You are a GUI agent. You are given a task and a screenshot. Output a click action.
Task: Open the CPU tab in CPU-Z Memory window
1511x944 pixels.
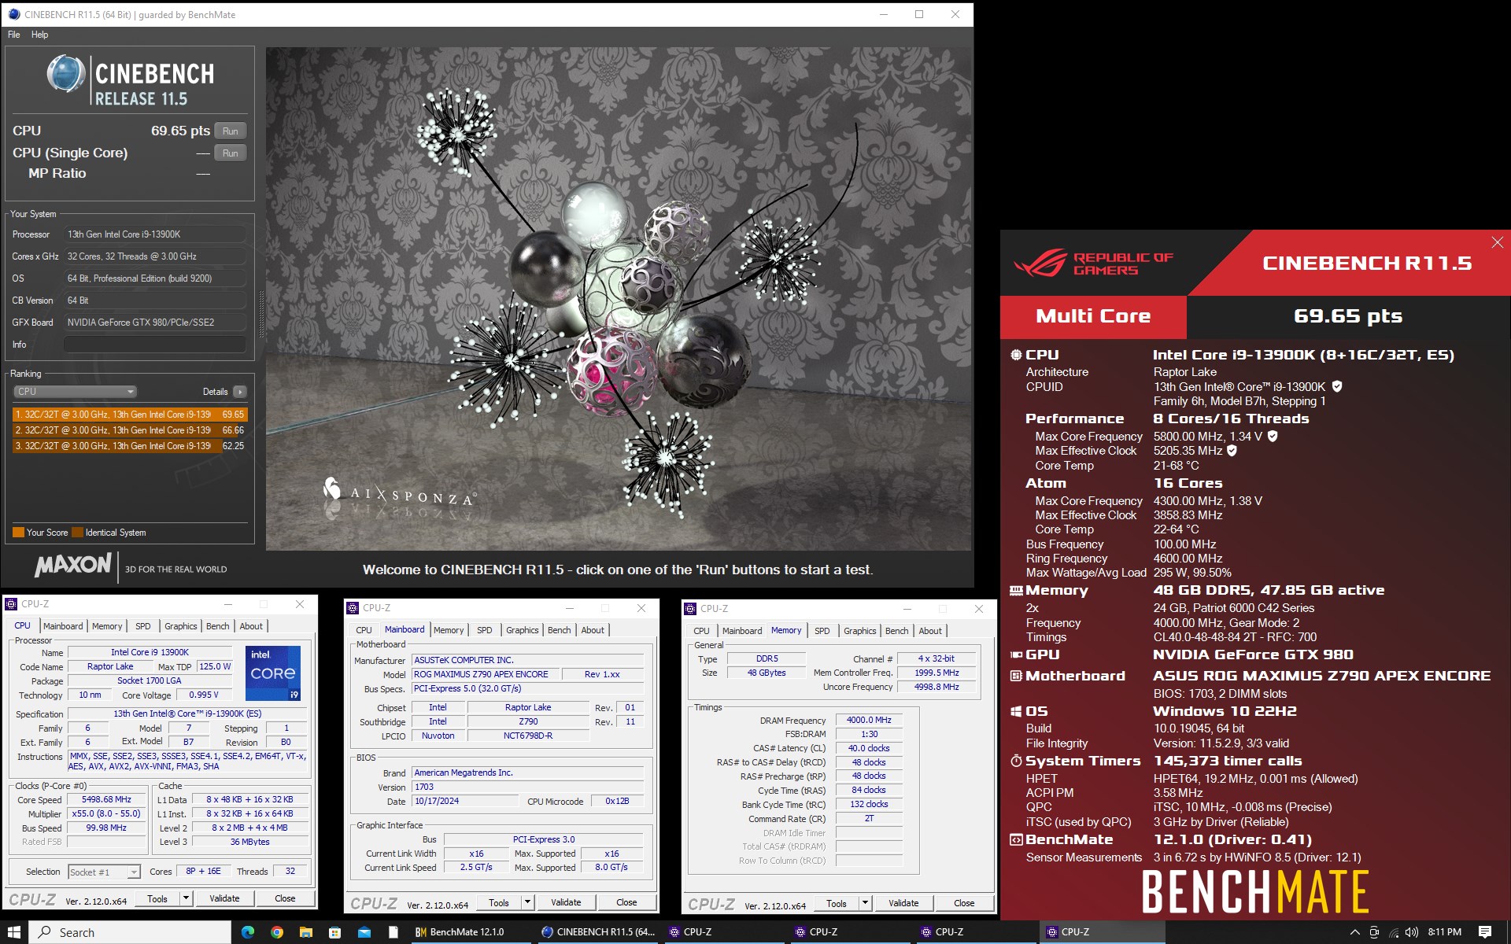[701, 631]
